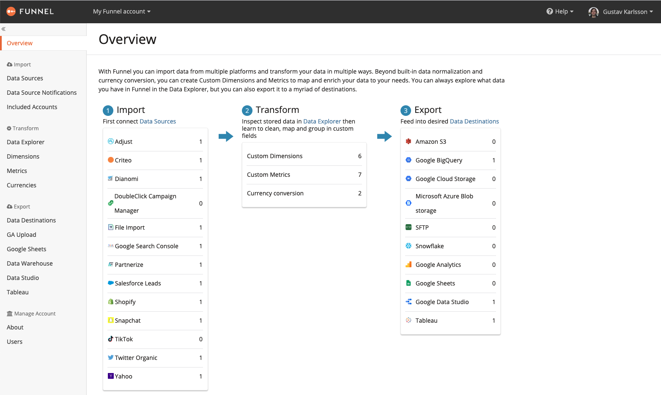661x395 pixels.
Task: Click the Twitter Organic source name
Action: pyautogui.click(x=136, y=358)
